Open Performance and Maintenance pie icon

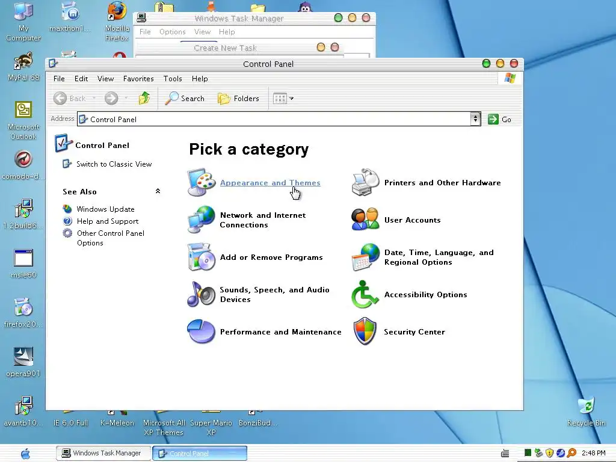[201, 331]
